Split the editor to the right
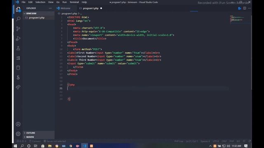The width and height of the screenshot is (264, 148). [245, 8]
